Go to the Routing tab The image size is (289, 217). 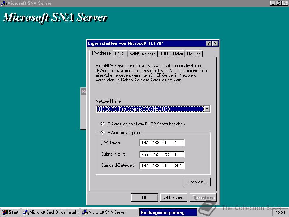194,54
